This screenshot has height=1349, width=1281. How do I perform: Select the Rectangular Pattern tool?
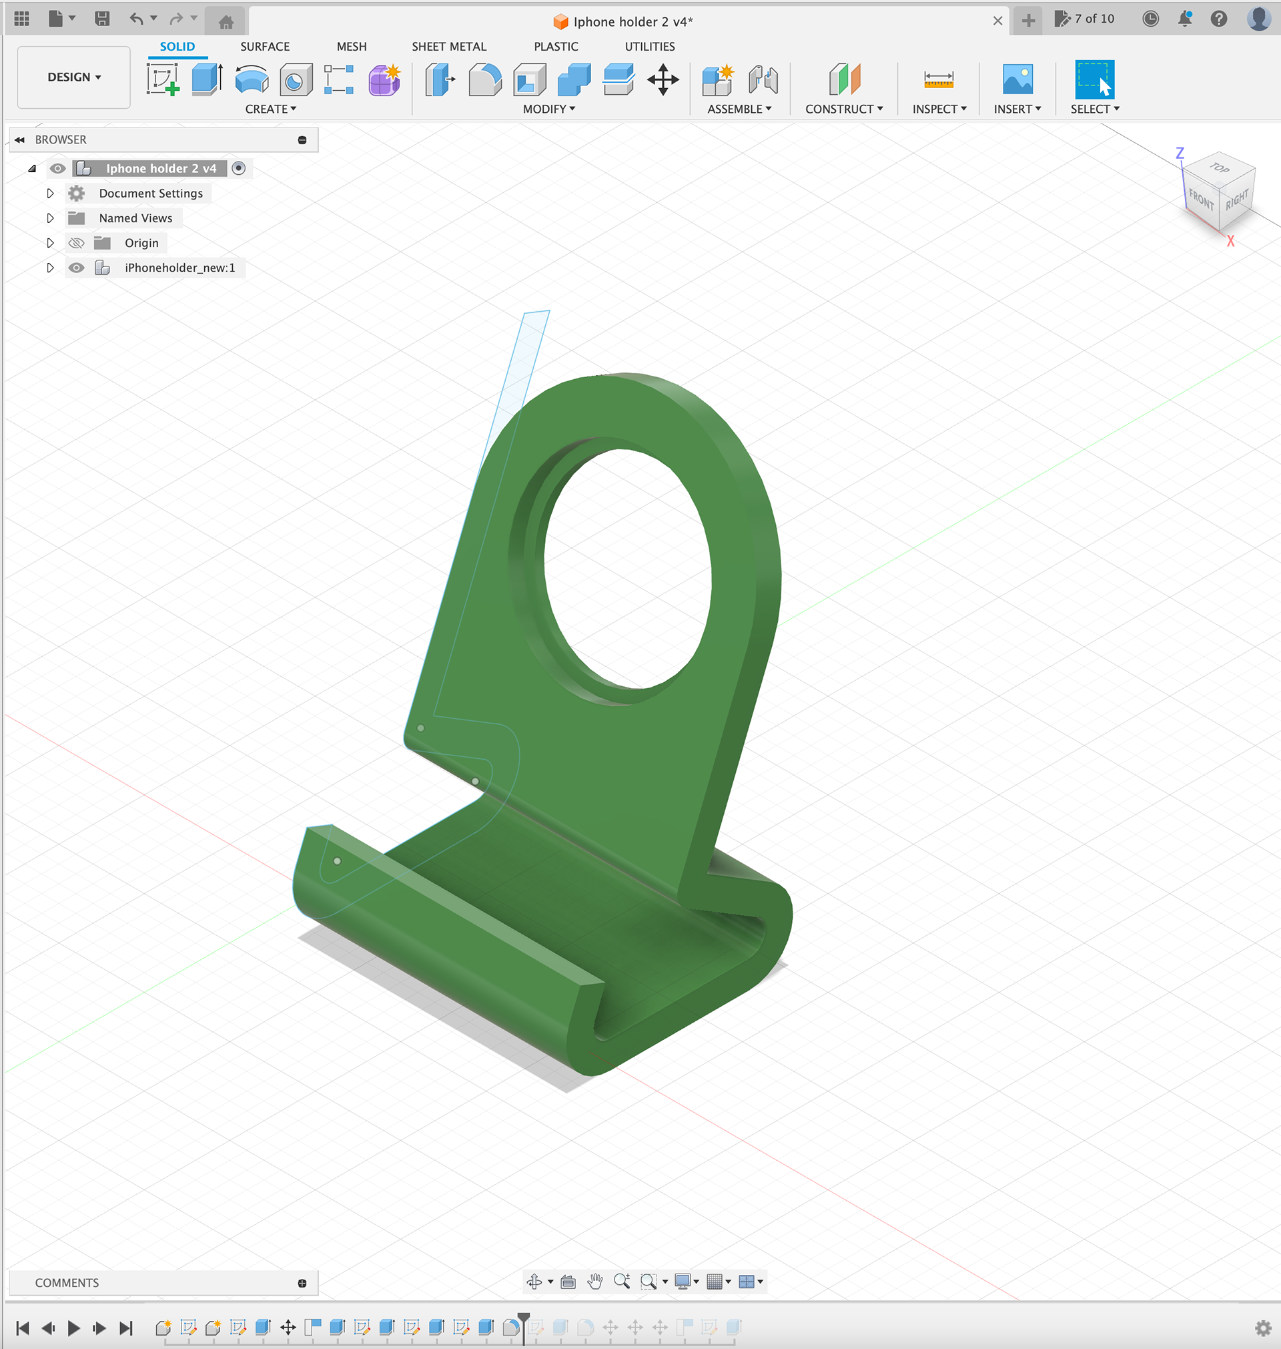click(x=339, y=79)
